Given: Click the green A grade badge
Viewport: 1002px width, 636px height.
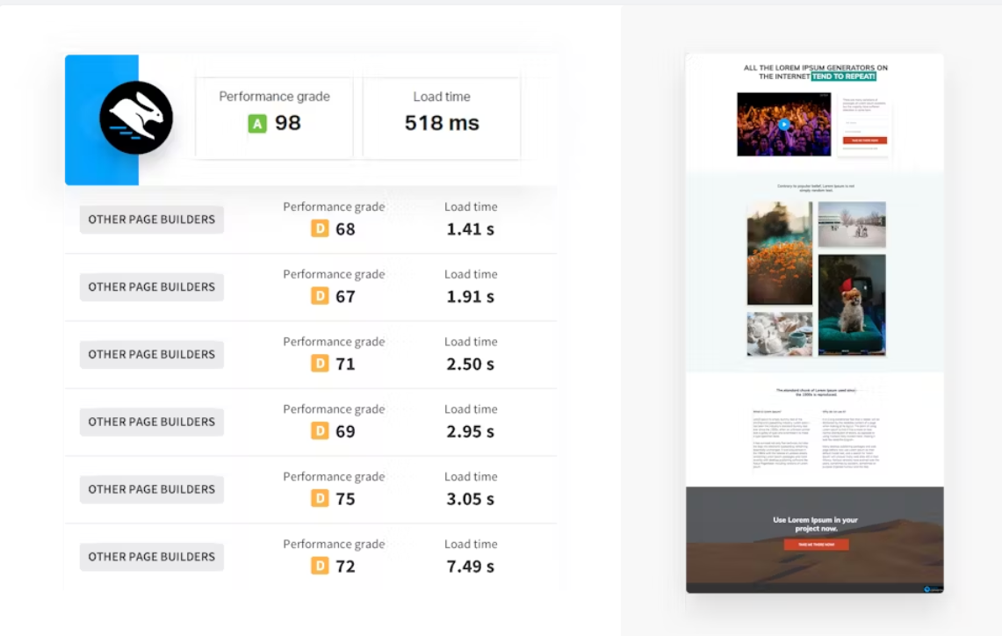Looking at the screenshot, I should tap(256, 124).
